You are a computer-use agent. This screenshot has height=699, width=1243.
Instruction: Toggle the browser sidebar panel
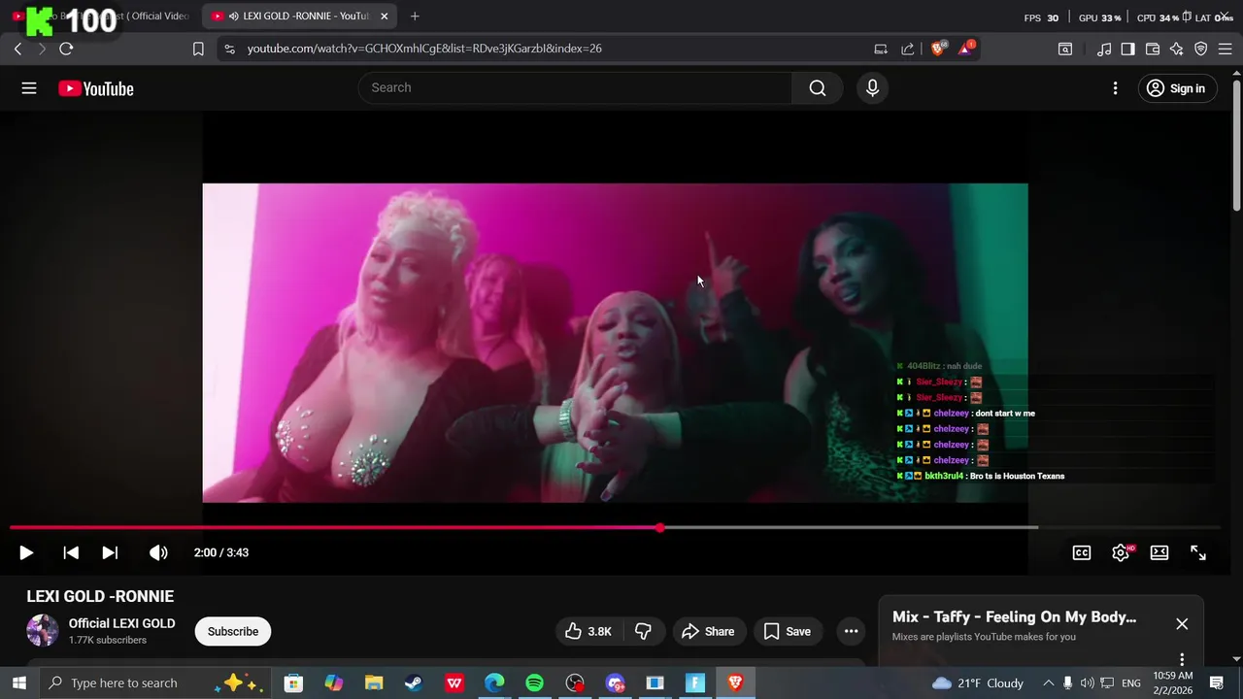[1127, 49]
